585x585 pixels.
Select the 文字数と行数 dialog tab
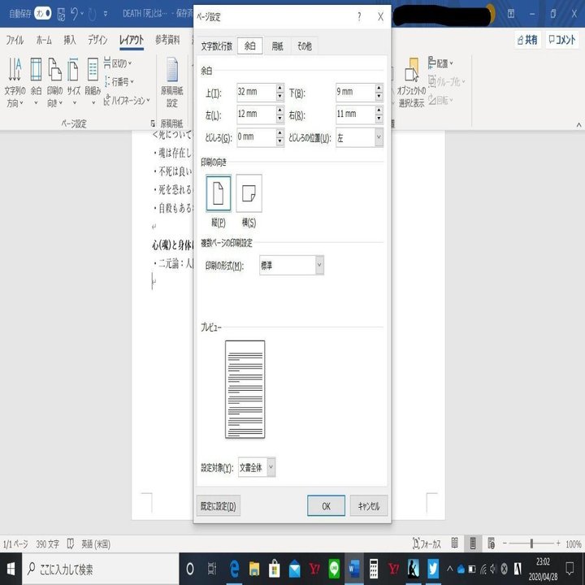(x=216, y=46)
